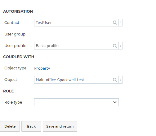Click Save and return button

60,126
